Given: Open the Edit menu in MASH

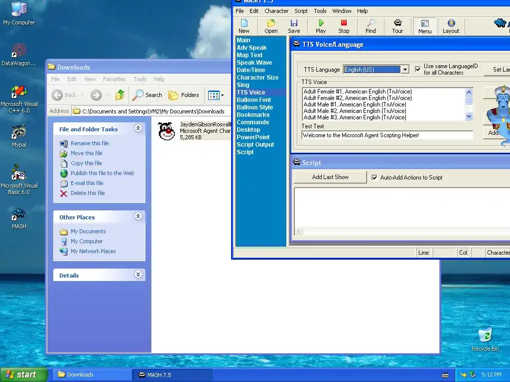Looking at the screenshot, I should tap(254, 11).
